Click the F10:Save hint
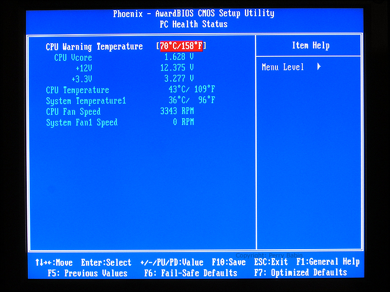The width and height of the screenshot is (390, 292). 229,262
